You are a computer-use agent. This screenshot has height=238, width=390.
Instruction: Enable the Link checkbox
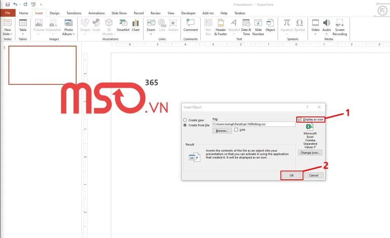(x=237, y=130)
